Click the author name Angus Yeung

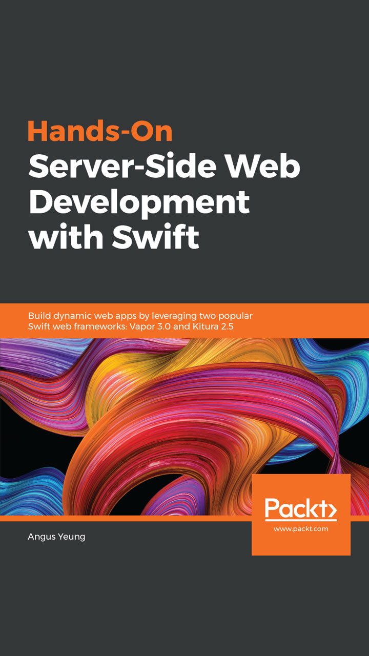(57, 537)
